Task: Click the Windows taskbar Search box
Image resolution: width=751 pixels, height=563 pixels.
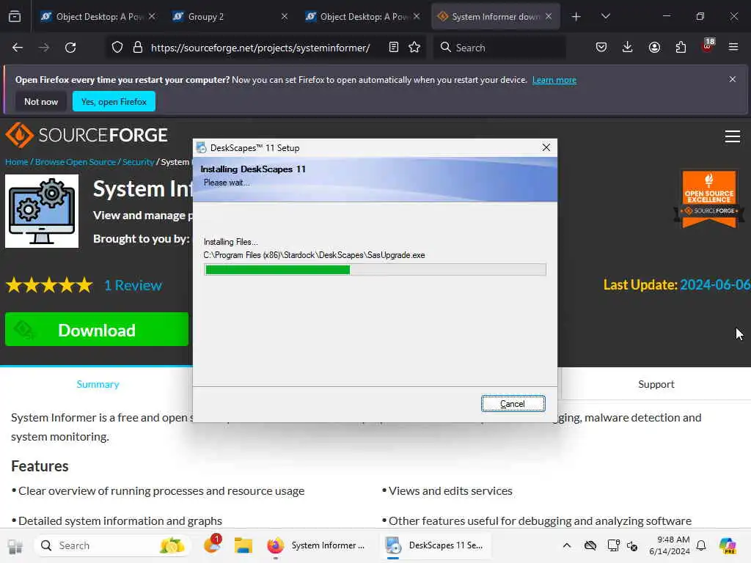Action: coord(112,545)
